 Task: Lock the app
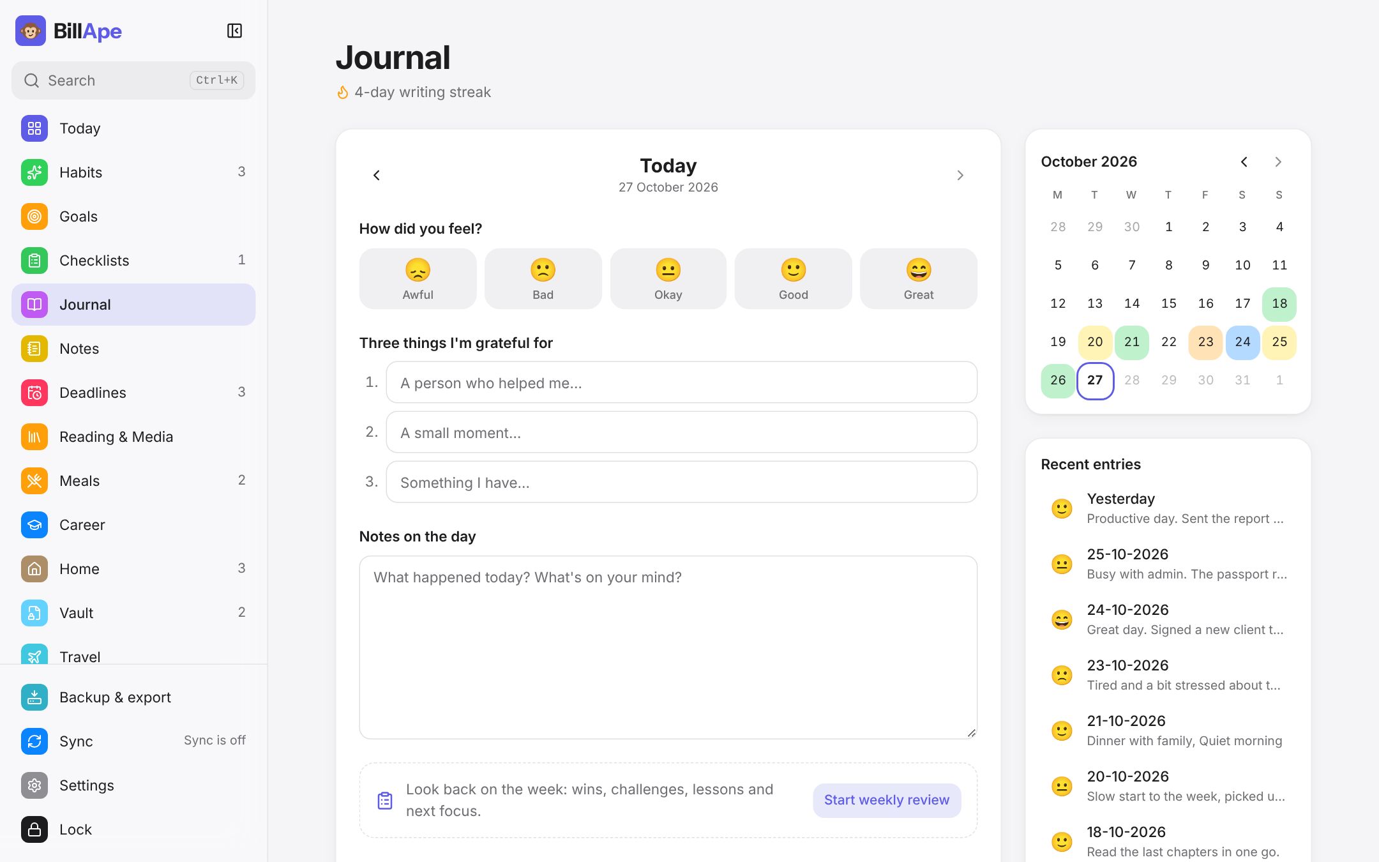tap(133, 829)
